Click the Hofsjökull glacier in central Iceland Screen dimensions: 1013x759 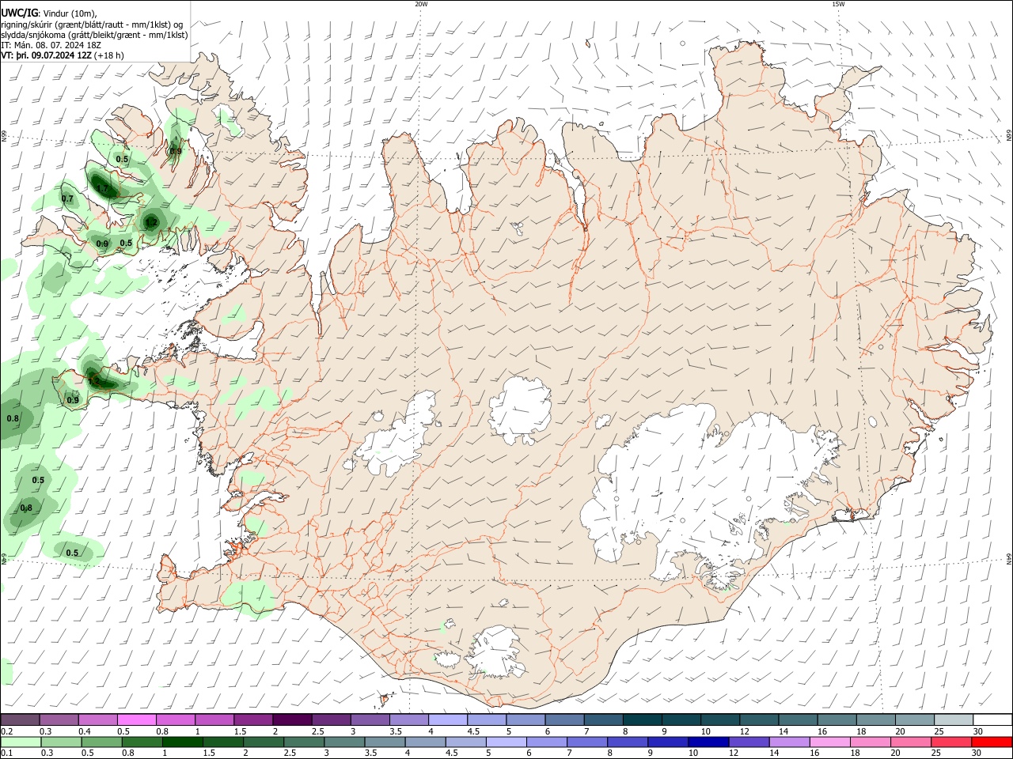tap(521, 410)
